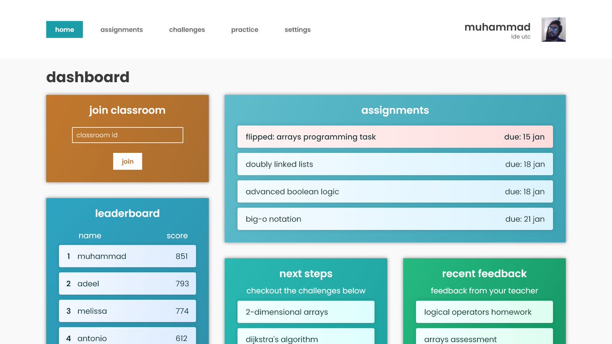Image resolution: width=612 pixels, height=344 pixels.
Task: Open arrays assessment feedback
Action: [x=484, y=336]
